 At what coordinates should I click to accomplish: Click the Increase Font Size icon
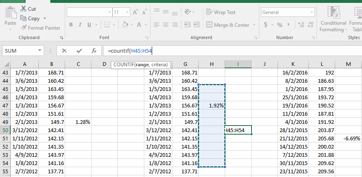point(135,12)
